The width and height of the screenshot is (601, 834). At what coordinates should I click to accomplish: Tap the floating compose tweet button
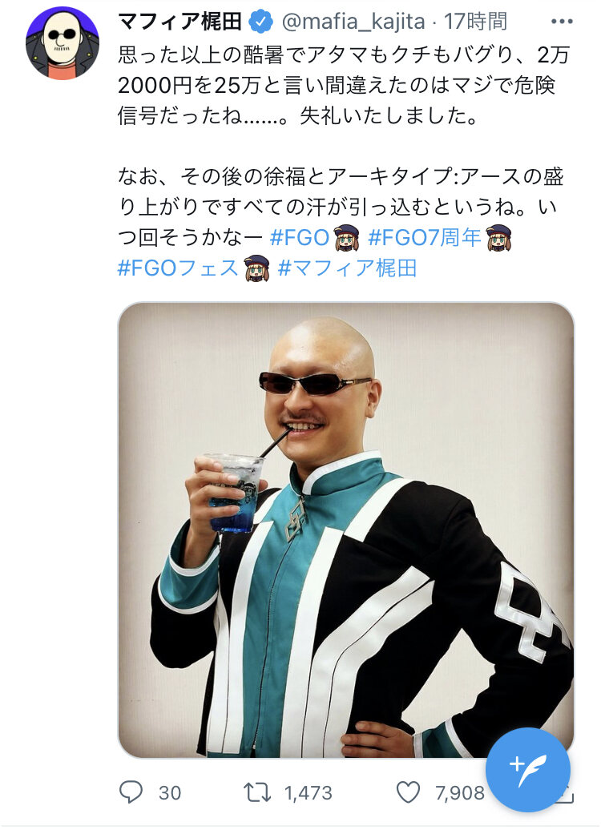click(527, 770)
